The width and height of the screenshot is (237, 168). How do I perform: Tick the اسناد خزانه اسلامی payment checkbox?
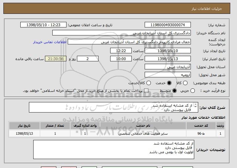[x=146, y=91]
